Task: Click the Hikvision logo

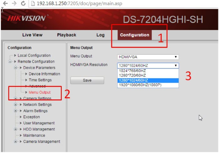Action: point(27,18)
